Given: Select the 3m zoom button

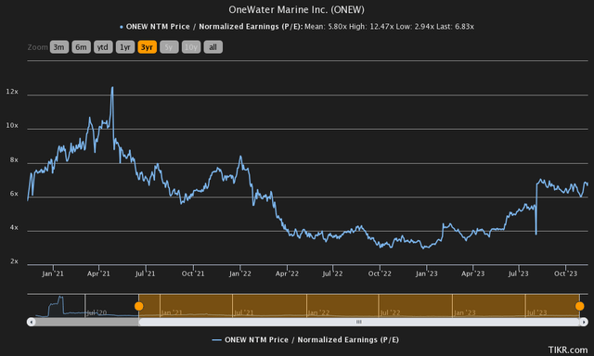Looking at the screenshot, I should tap(59, 47).
